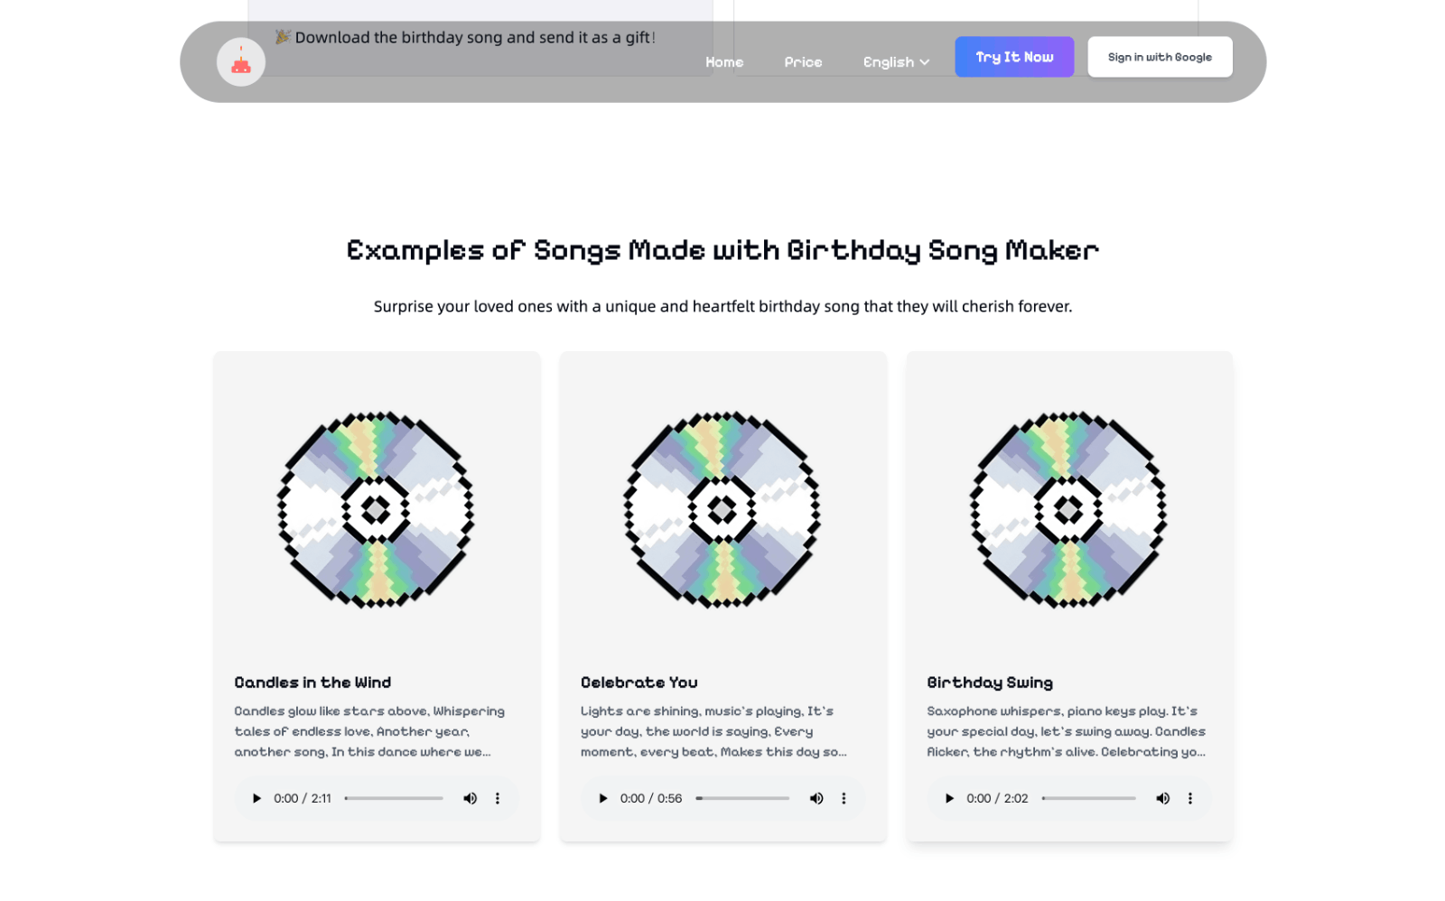Toggle mute on Birthday Swing player
Image resolution: width=1445 pixels, height=901 pixels.
click(1163, 798)
